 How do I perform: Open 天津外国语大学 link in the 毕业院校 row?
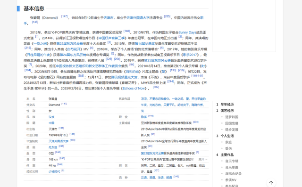coord(59,141)
